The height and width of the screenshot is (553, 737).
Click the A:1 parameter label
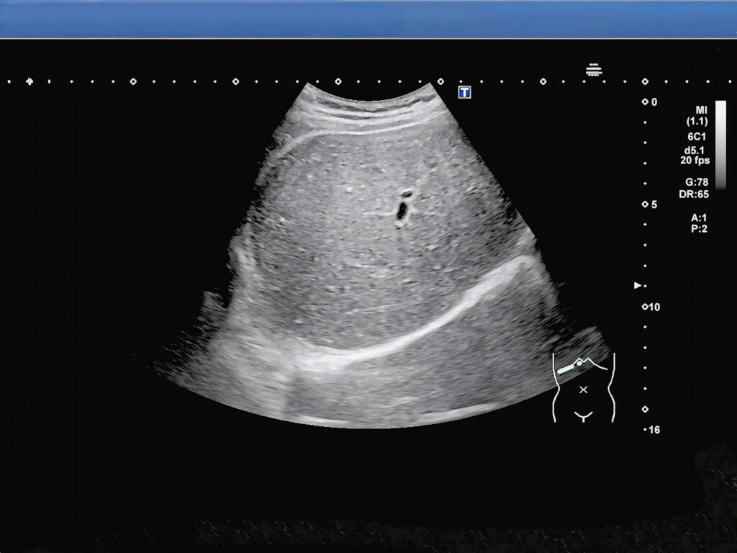point(698,217)
